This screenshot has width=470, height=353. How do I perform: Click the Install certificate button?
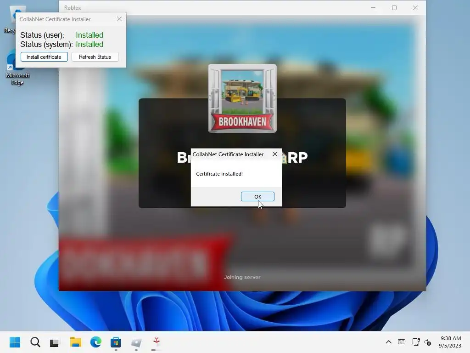[44, 57]
